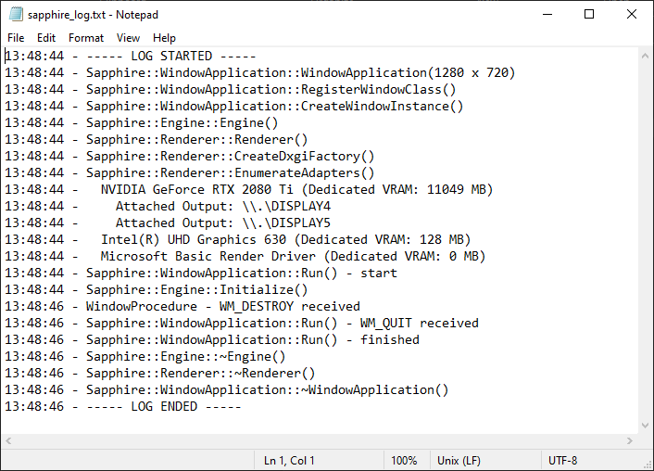Click the Ln 1, Col 1 status indicator
Viewport: 654px width, 471px height.
(289, 461)
